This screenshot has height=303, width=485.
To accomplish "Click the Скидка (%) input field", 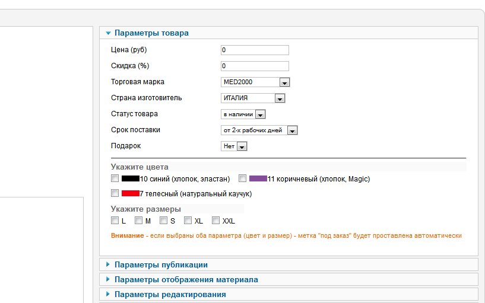I will [255, 66].
